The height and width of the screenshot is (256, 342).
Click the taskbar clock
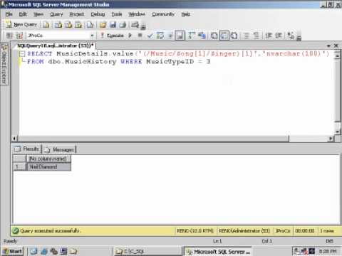point(328,251)
